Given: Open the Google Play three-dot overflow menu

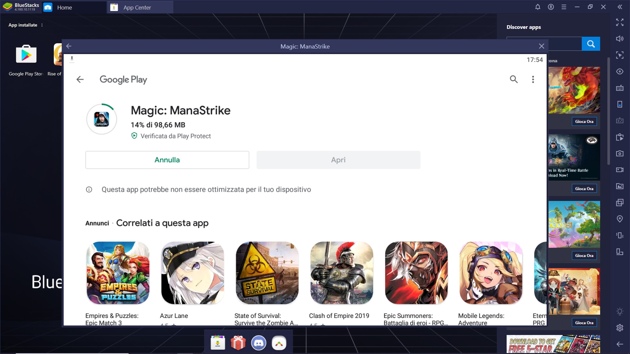Looking at the screenshot, I should pos(533,79).
